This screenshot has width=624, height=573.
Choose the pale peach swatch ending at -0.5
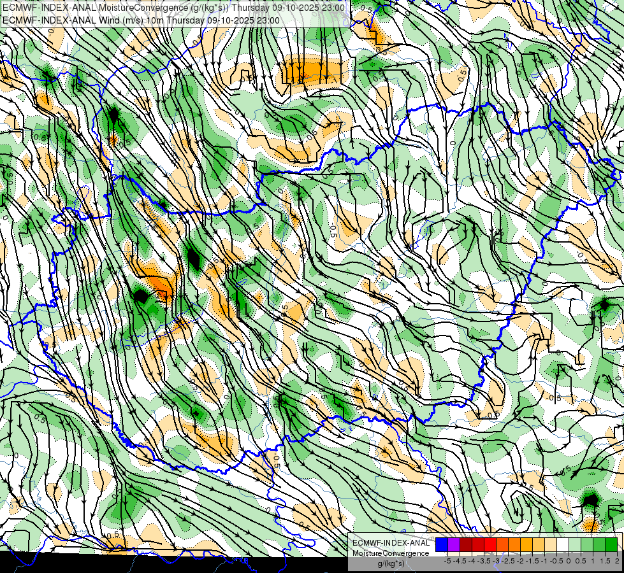point(551,544)
